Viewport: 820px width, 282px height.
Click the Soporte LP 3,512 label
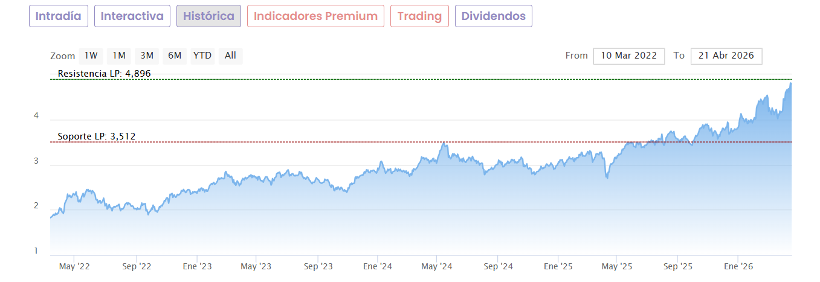[97, 136]
